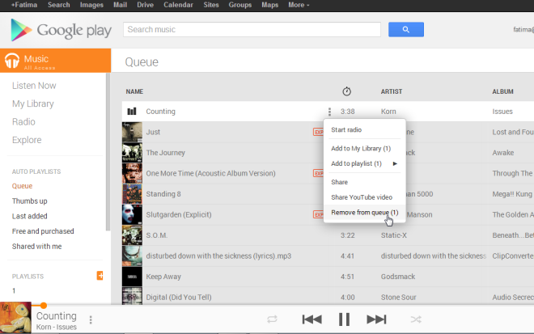Click the sidebar vertical scrollbar
This screenshot has height=334, width=534.
[108, 152]
